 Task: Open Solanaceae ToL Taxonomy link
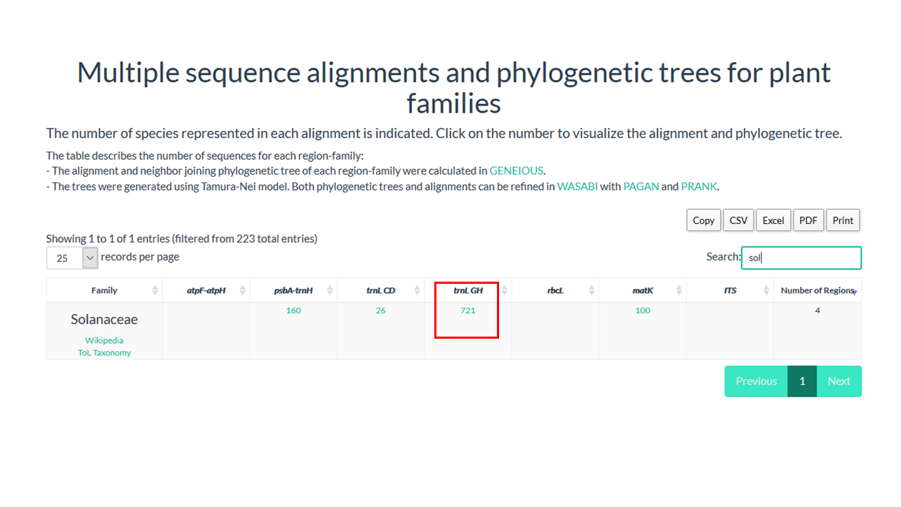click(x=104, y=353)
